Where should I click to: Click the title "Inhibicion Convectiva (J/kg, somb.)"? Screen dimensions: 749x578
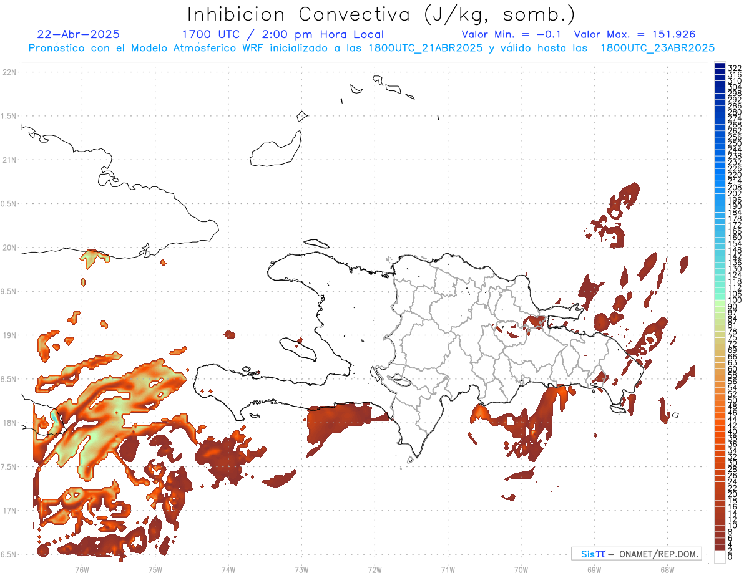(381, 15)
